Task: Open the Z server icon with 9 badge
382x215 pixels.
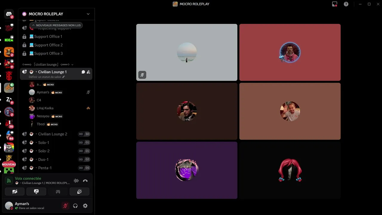Action: (9, 100)
